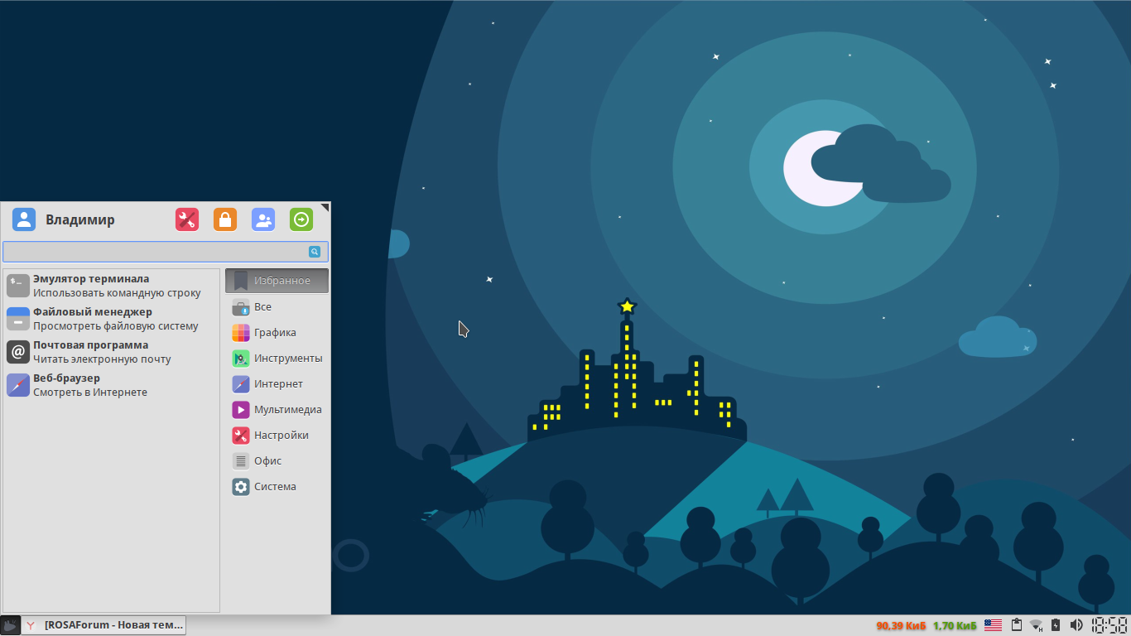This screenshot has height=636, width=1131.
Task: Open settings via the red wrench icon
Action: click(187, 219)
